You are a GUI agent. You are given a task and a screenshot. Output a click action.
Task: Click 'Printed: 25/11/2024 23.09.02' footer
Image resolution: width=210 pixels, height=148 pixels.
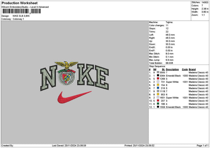tap(139, 146)
